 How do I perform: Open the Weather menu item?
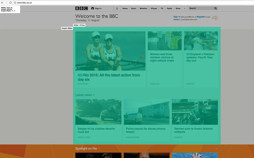[143, 8]
